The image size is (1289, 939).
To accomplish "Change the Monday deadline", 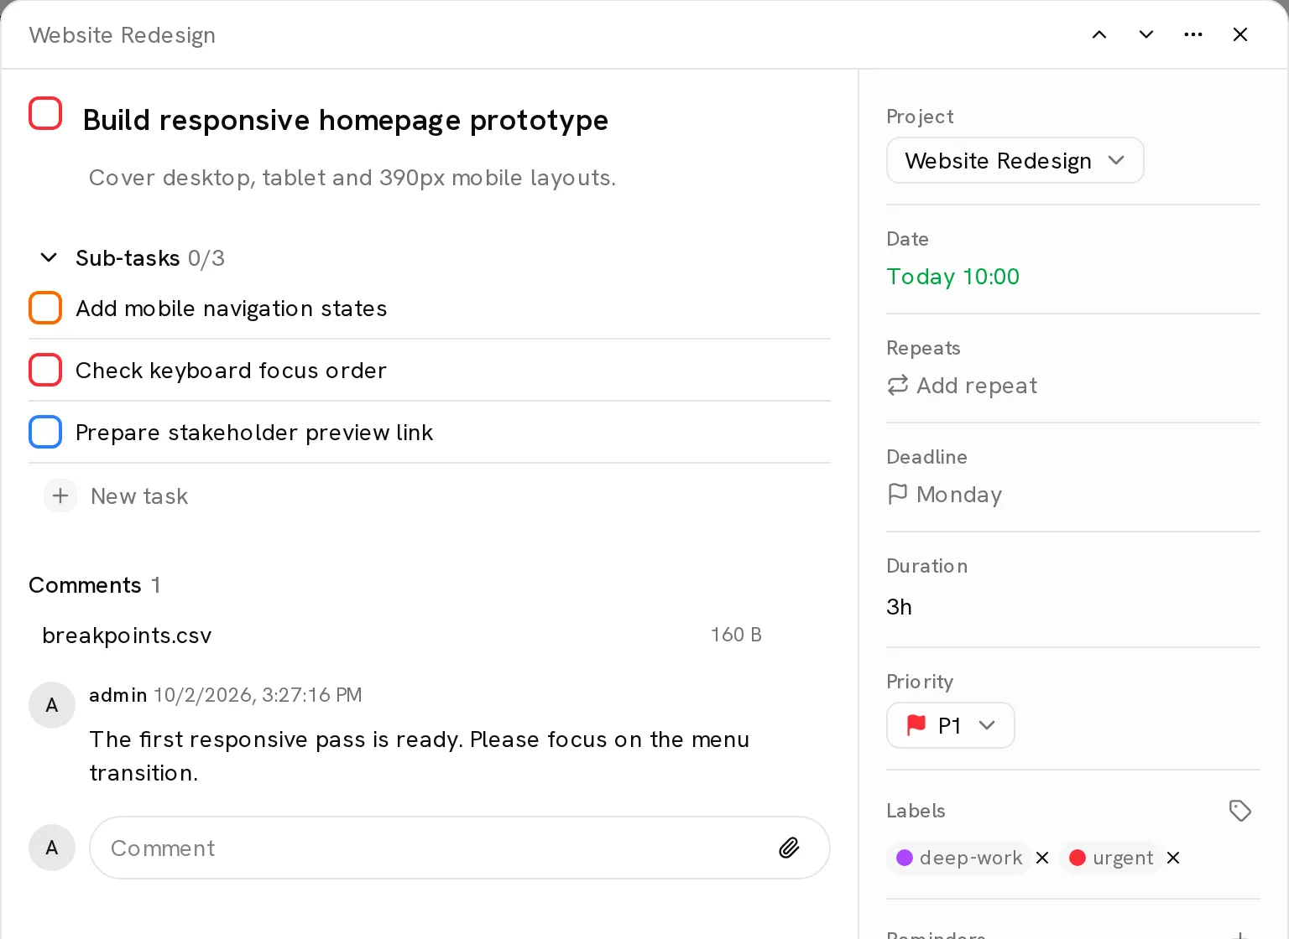I will [959, 495].
